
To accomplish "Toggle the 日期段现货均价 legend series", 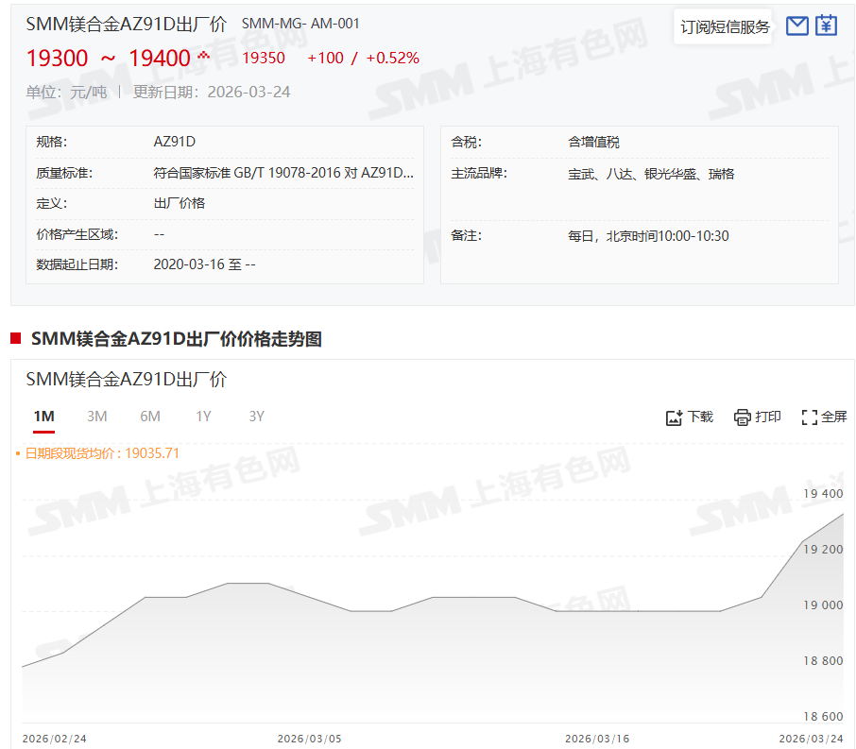I will click(x=101, y=453).
